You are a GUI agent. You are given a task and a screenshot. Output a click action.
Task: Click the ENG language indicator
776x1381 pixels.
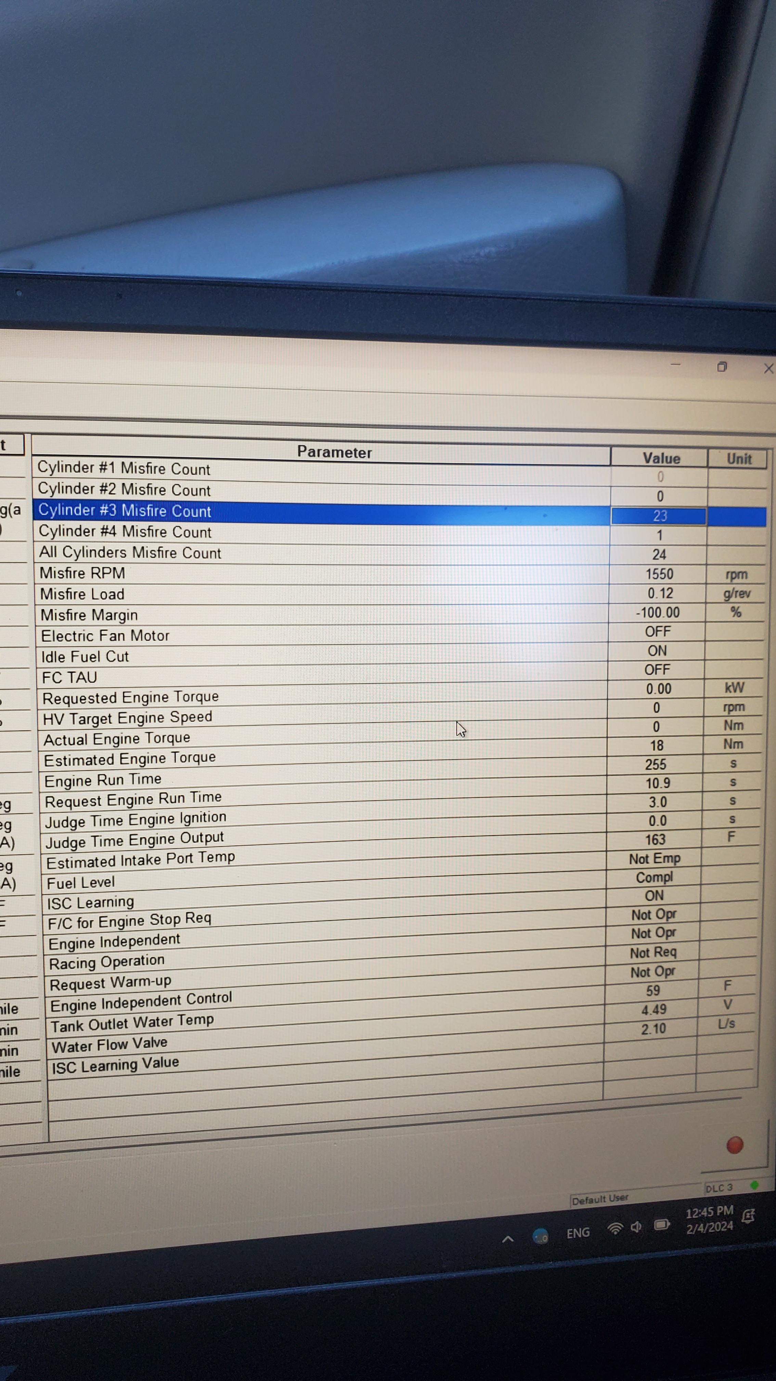[578, 1232]
